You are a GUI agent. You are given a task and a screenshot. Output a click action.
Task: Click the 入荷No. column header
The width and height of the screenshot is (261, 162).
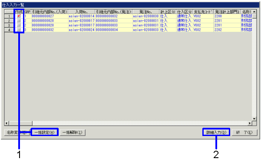coord(81,12)
